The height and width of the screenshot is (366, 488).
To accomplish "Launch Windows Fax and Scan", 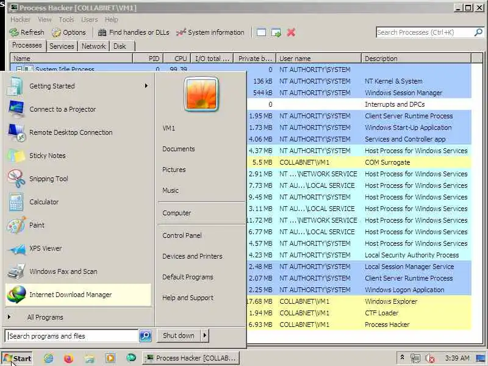I will (x=78, y=271).
